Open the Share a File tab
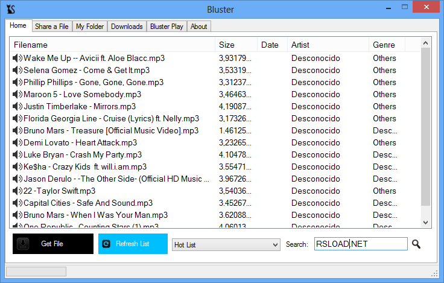Viewport: 444px width, 283px height. [52, 27]
